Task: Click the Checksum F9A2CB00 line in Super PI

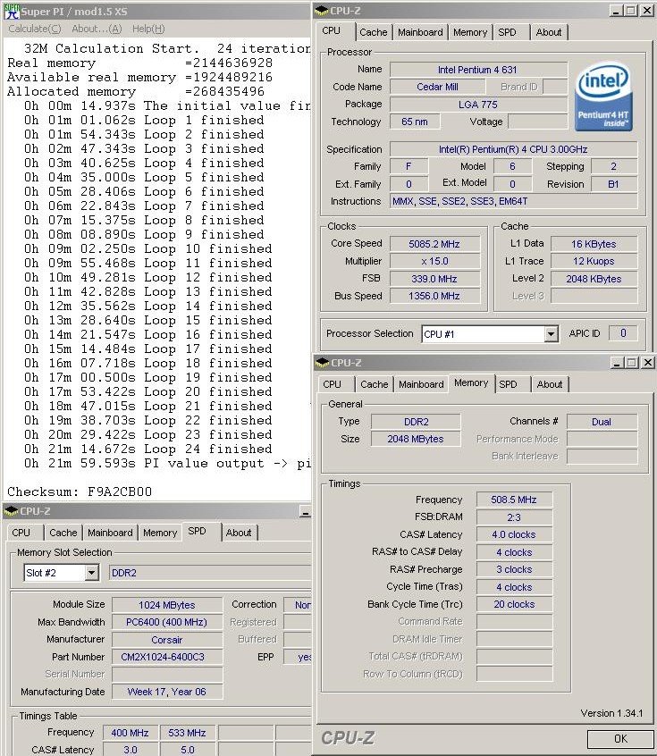Action: [x=80, y=491]
